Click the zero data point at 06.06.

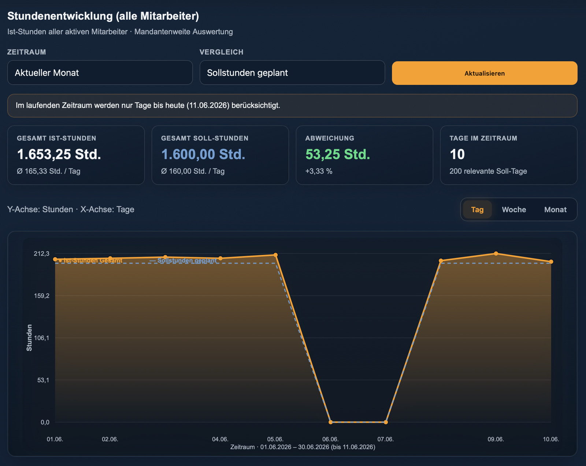pyautogui.click(x=330, y=422)
